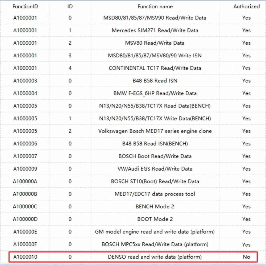Click Yes in the Mercedes SIM271 row
This screenshot has height=266, width=266.
pos(246,30)
